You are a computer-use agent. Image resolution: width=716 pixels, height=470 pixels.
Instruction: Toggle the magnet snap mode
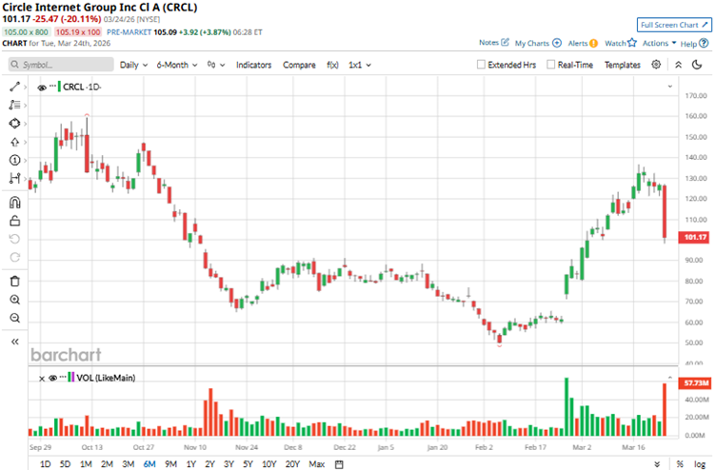point(14,202)
